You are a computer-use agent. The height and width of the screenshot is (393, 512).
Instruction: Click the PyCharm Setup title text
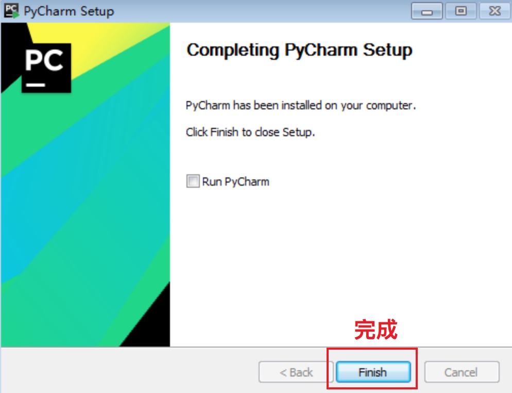pyautogui.click(x=69, y=11)
